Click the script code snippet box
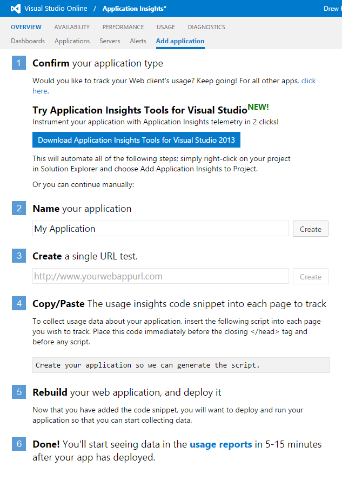The width and height of the screenshot is (342, 480). (x=180, y=365)
